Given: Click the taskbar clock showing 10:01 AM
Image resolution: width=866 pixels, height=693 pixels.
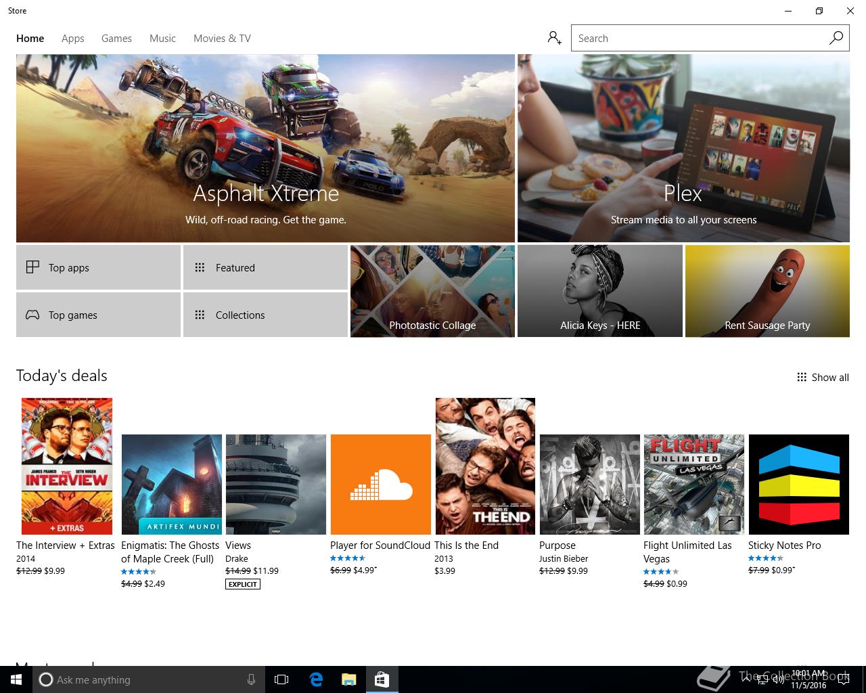Looking at the screenshot, I should coord(808,679).
